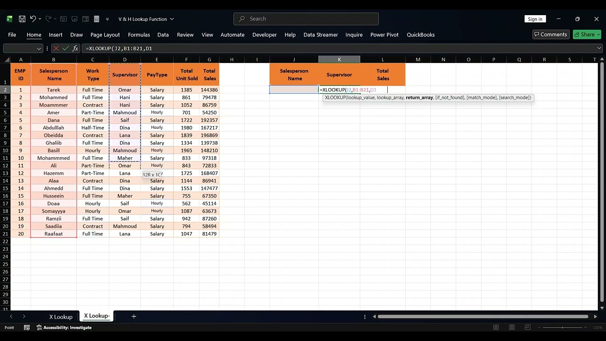The image size is (606, 341).
Task: Open the Review tab
Action: (x=185, y=35)
